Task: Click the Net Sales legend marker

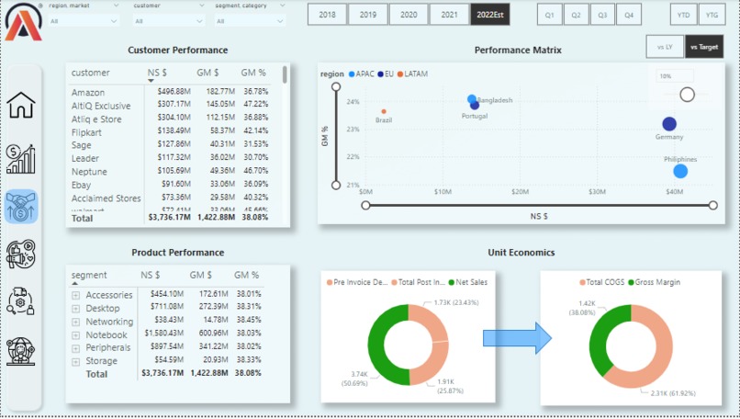Action: click(x=451, y=282)
